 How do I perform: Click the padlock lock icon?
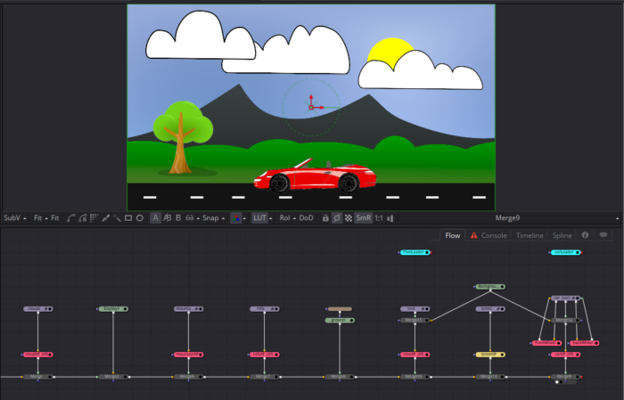tap(325, 218)
